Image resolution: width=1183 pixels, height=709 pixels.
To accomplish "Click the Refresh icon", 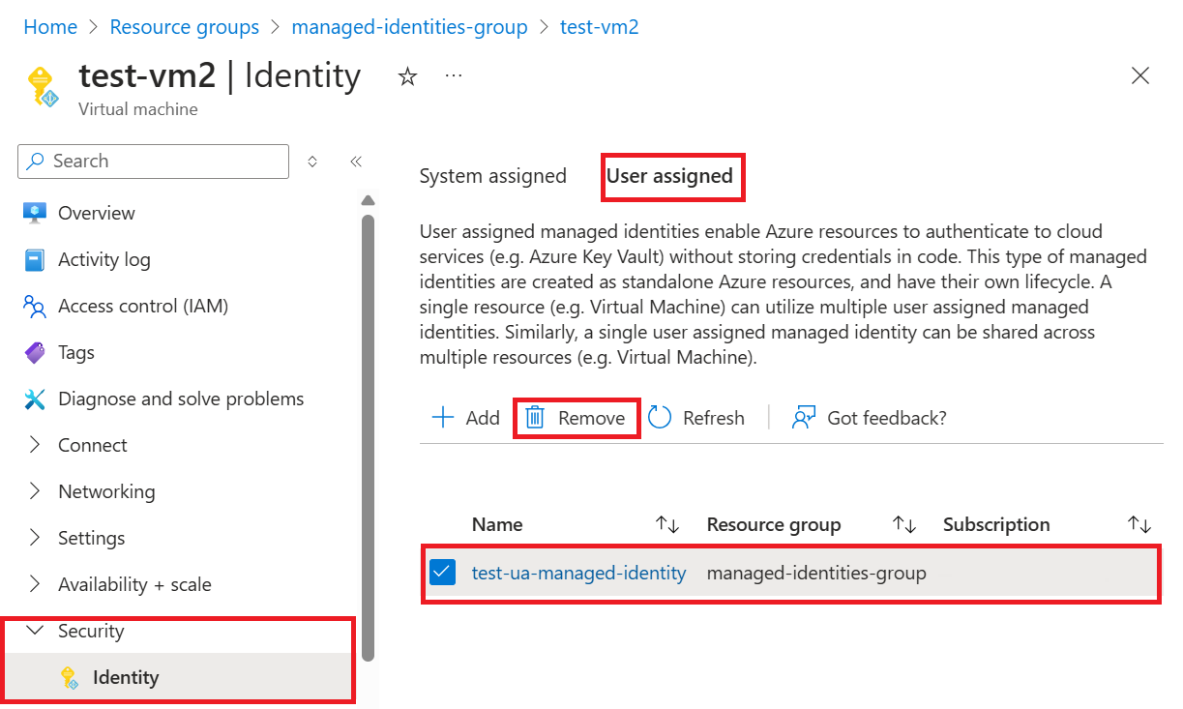I will click(x=659, y=417).
